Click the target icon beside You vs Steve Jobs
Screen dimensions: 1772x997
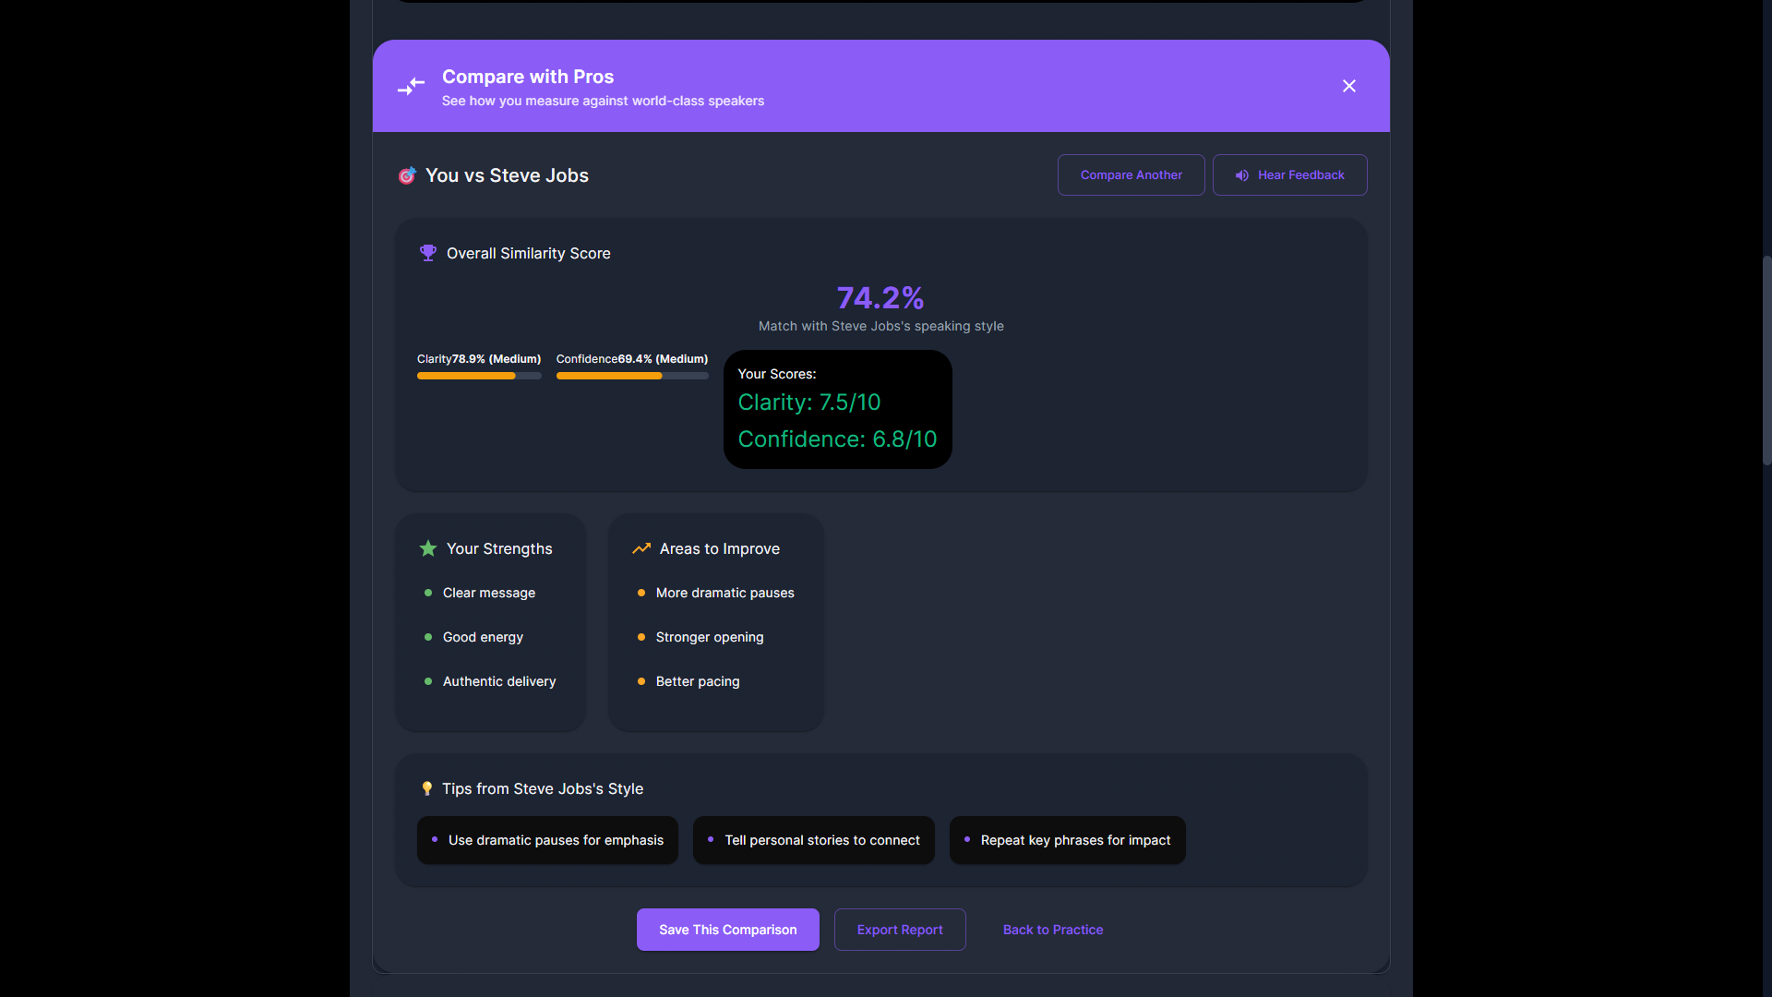[x=407, y=175]
